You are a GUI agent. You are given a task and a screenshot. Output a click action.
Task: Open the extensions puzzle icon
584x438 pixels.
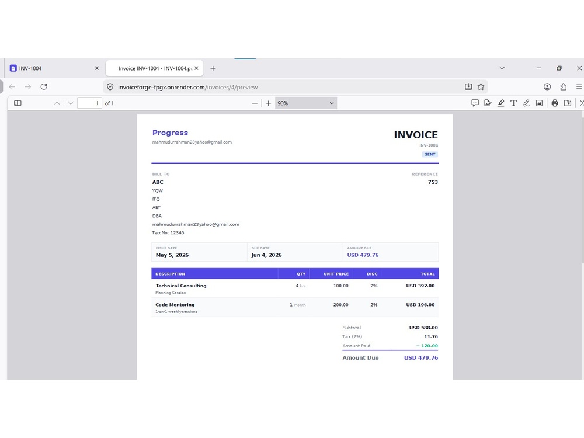563,87
